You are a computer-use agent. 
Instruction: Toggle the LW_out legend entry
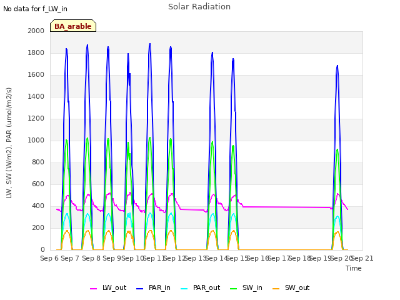coord(108,287)
